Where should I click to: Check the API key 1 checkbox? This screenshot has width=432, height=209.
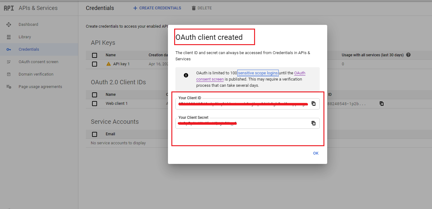tap(95, 64)
